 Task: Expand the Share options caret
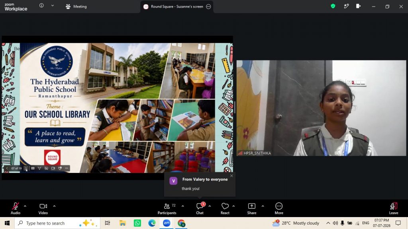point(263,206)
